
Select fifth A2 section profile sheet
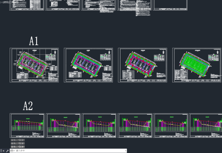tap(171, 125)
